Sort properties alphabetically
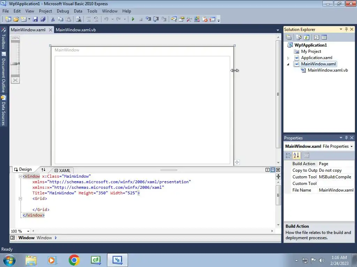 point(296,155)
